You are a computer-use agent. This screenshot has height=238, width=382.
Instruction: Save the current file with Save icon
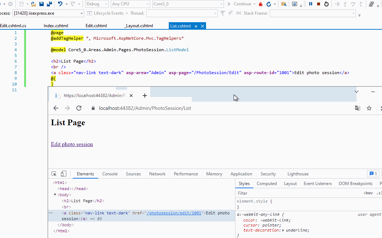click(x=42, y=4)
